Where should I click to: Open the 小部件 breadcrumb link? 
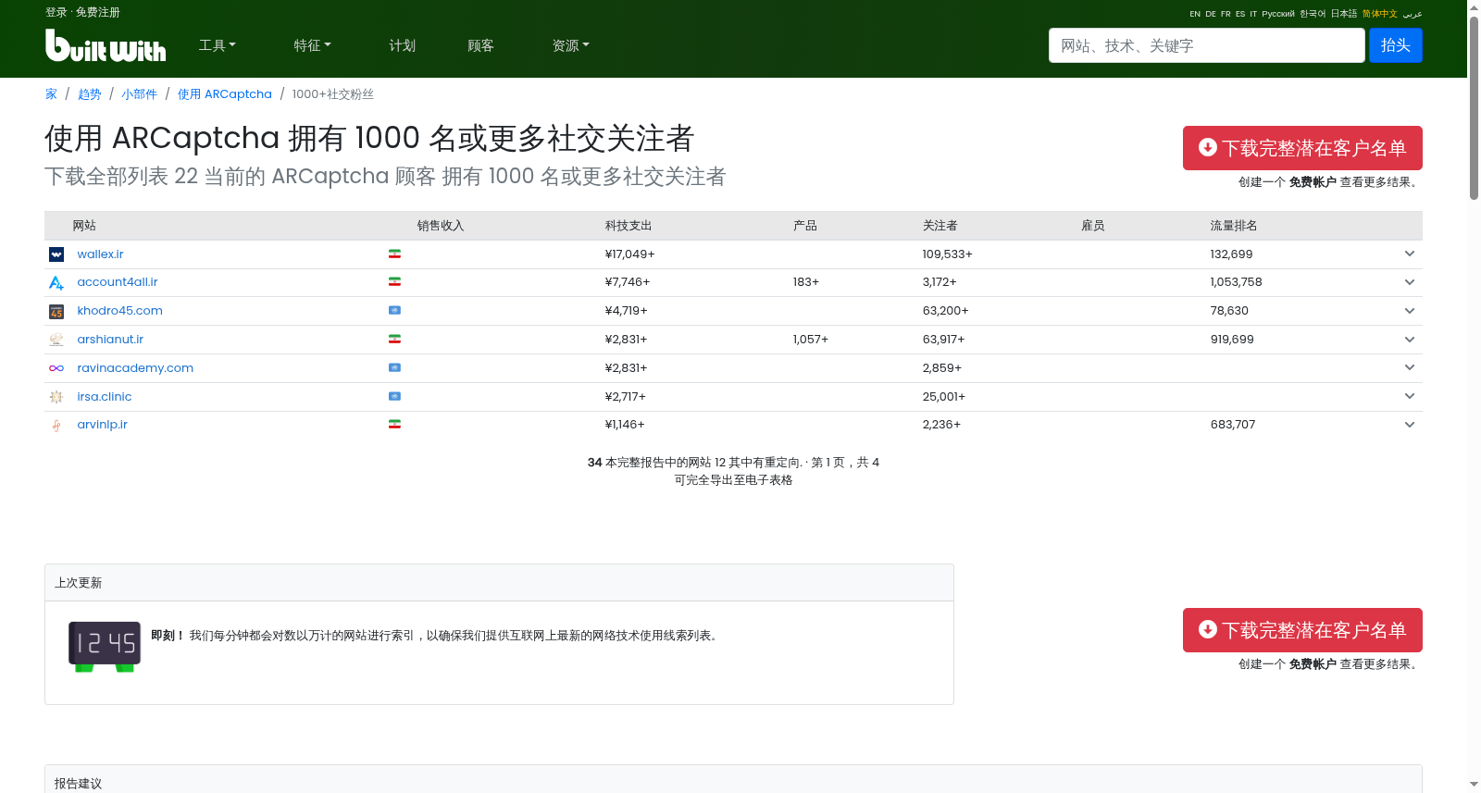click(140, 94)
